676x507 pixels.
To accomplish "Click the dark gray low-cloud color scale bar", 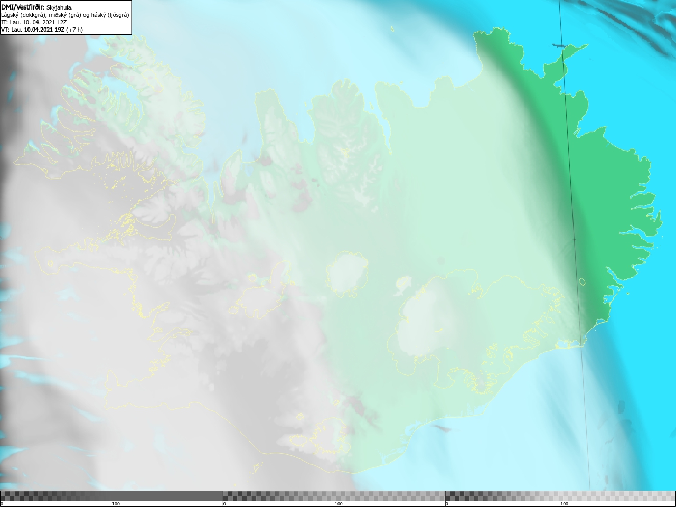I will tap(111, 495).
